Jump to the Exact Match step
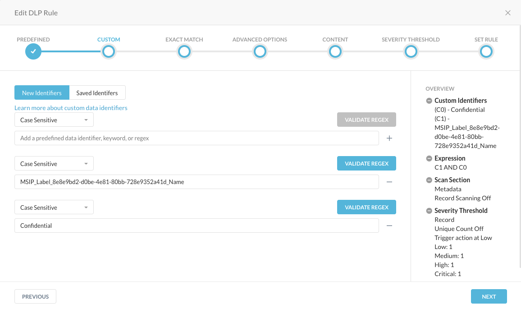 coord(184,51)
